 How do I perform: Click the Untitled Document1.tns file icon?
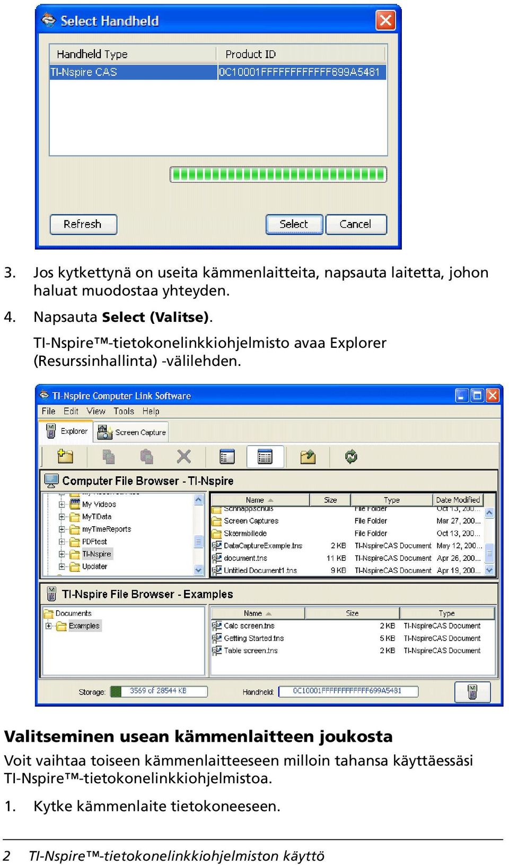(216, 570)
